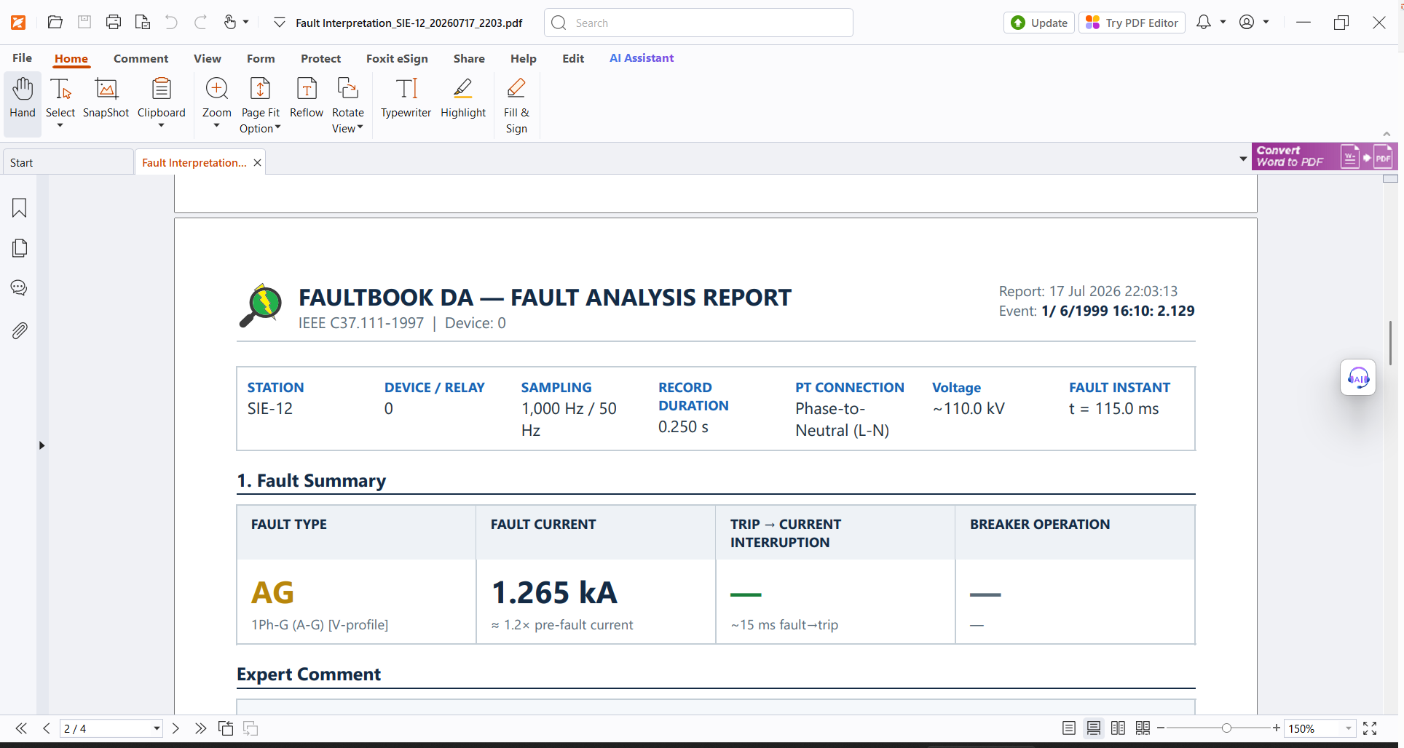This screenshot has width=1404, height=748.
Task: Switch to the View ribbon tab
Action: click(208, 58)
